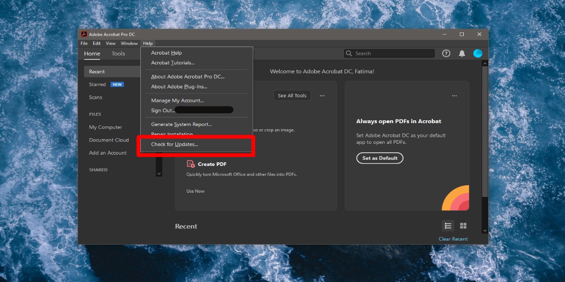Open the Window menu
This screenshot has height=282, width=565.
point(129,43)
